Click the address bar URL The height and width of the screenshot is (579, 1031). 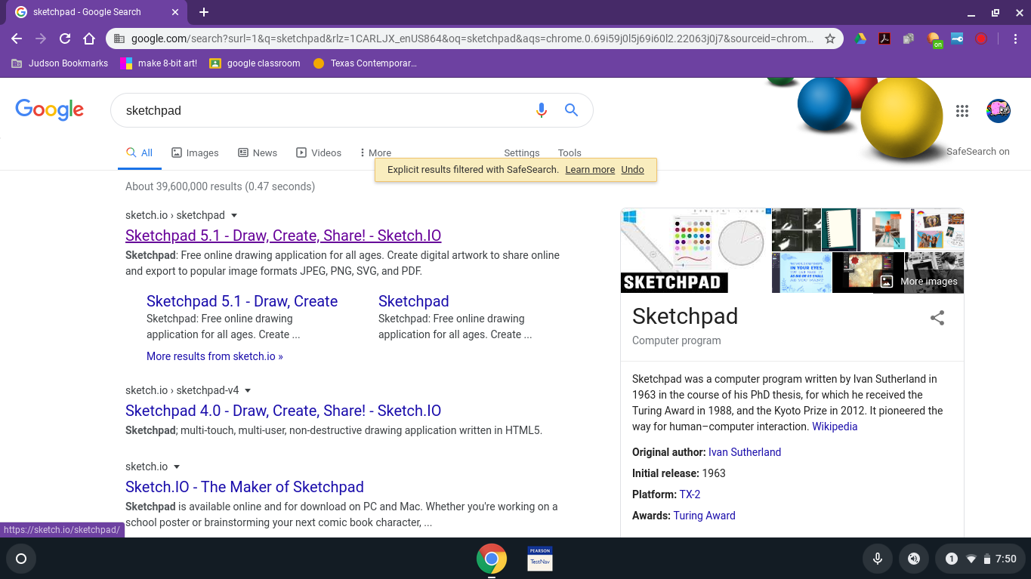pyautogui.click(x=472, y=38)
